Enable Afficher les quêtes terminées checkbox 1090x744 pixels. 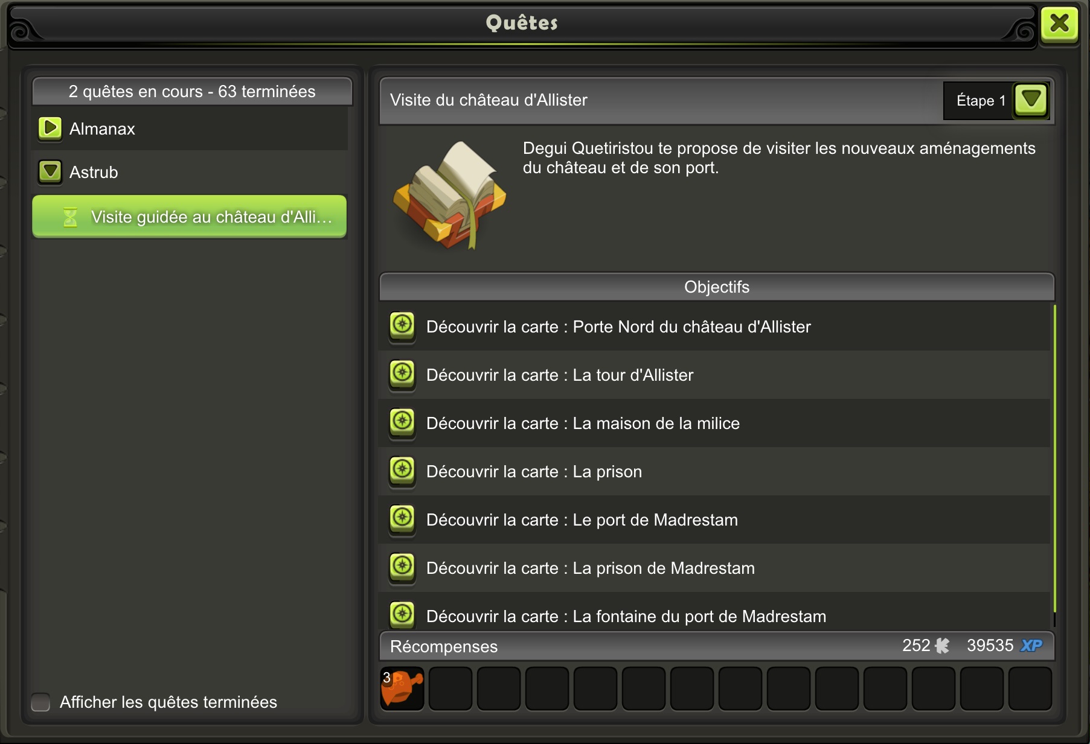tap(40, 702)
